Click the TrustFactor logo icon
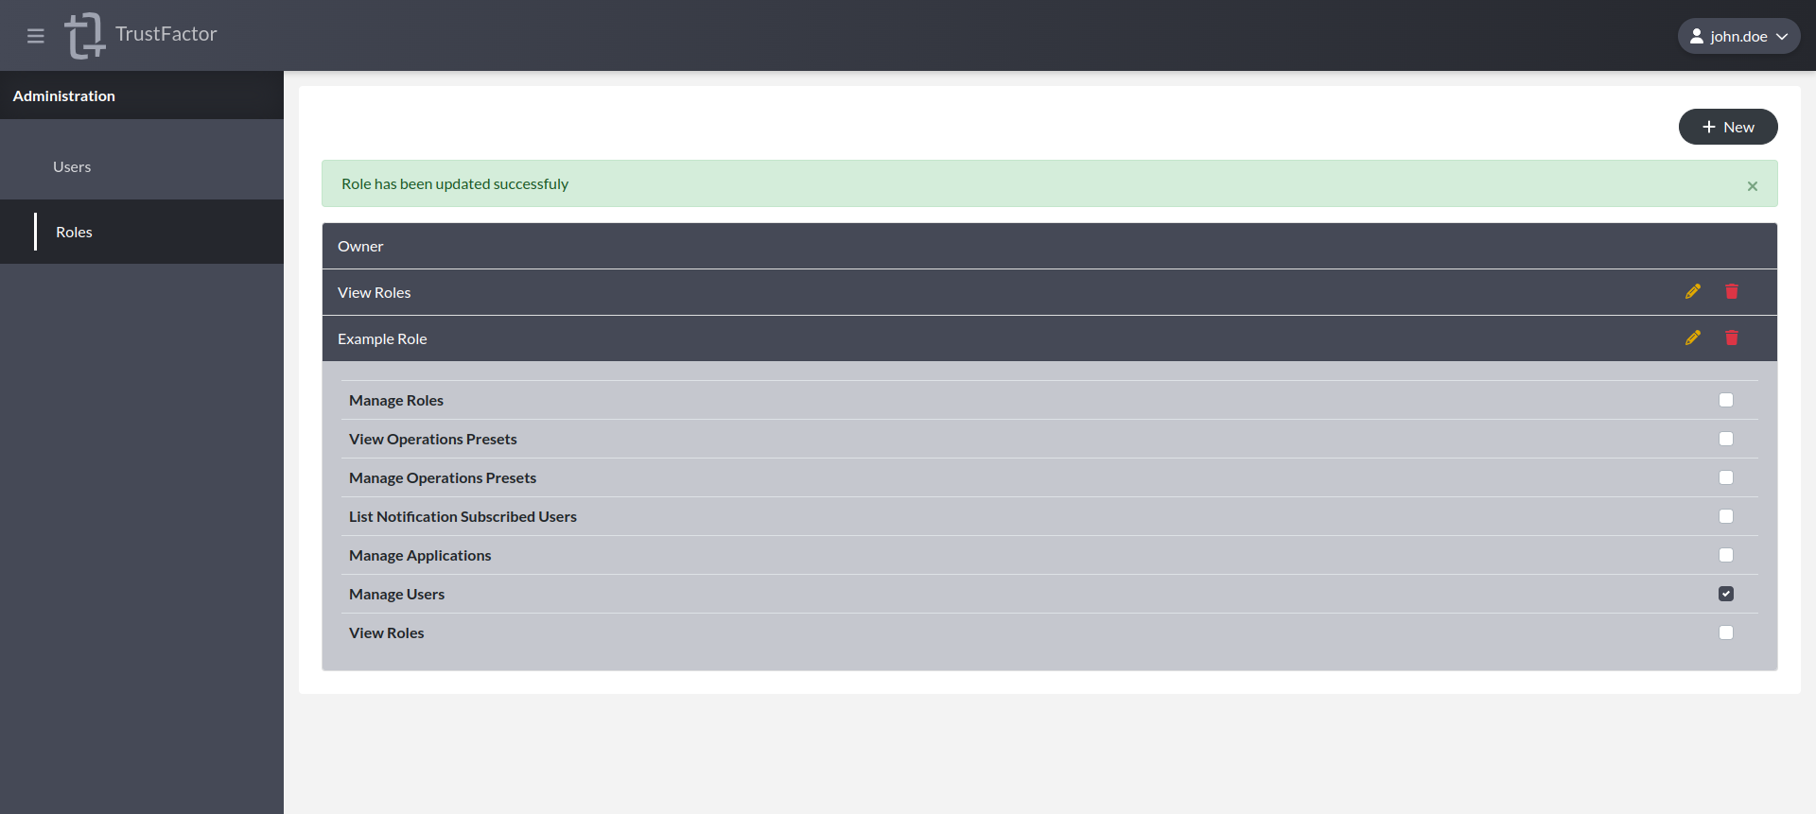This screenshot has height=814, width=1816. point(84,36)
